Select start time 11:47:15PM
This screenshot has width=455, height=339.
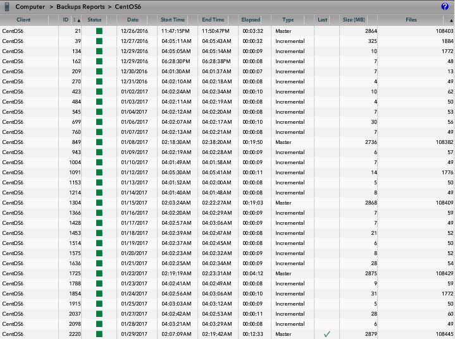[x=175, y=31]
